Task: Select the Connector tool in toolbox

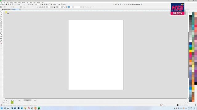Action: (1, 34)
